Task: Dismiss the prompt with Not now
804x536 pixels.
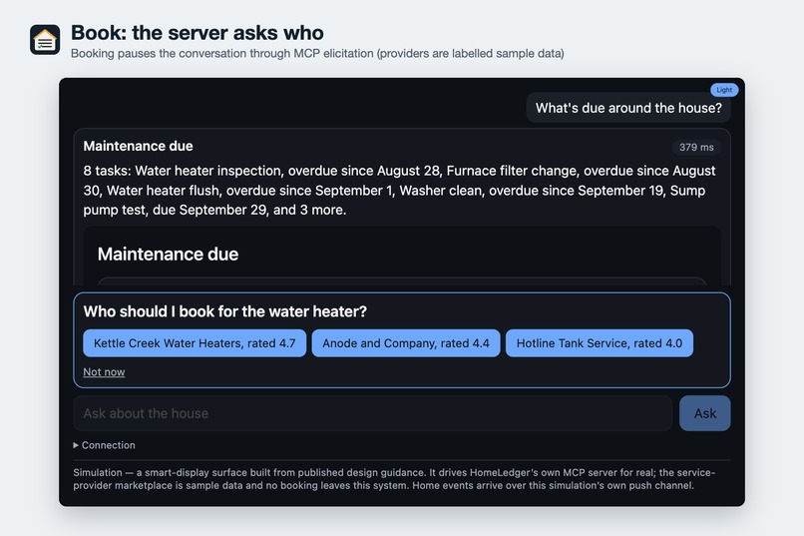Action: click(x=104, y=372)
